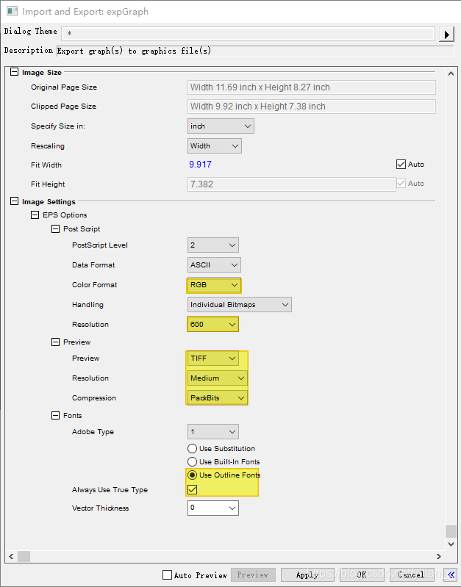This screenshot has width=461, height=587.
Task: Open the Color Format RGB dropdown
Action: (214, 285)
